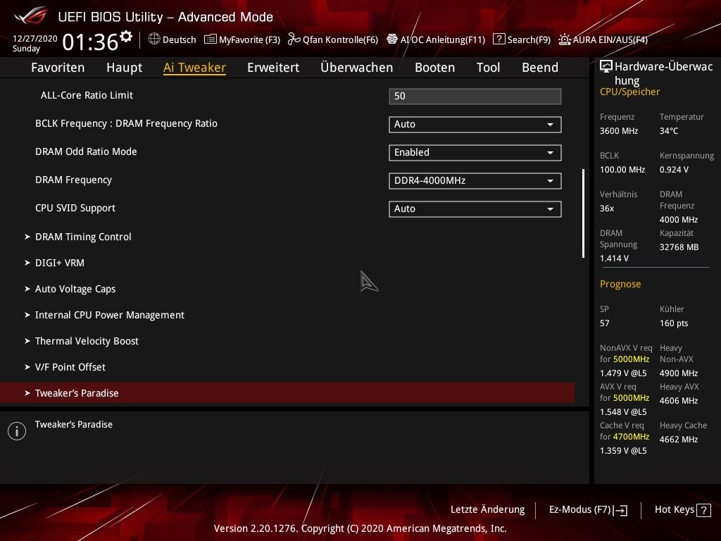This screenshot has width=721, height=541.
Task: Open the Erweitert tab
Action: pyautogui.click(x=273, y=68)
